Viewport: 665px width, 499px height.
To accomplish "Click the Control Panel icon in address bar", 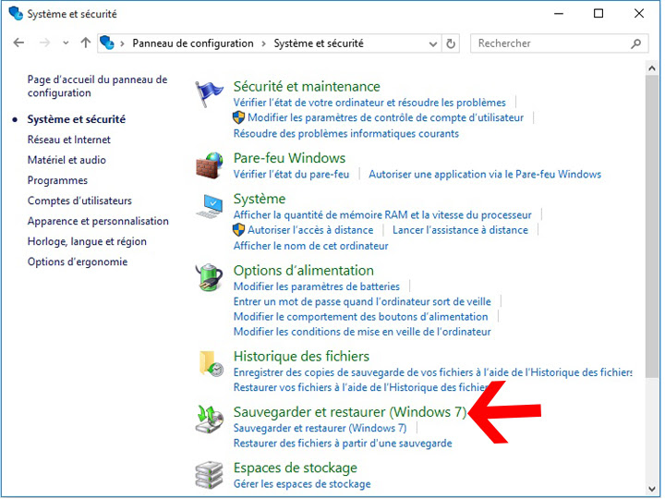I will 107,43.
